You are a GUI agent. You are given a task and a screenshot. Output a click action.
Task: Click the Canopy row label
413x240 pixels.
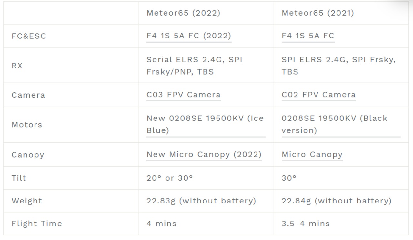coord(28,155)
